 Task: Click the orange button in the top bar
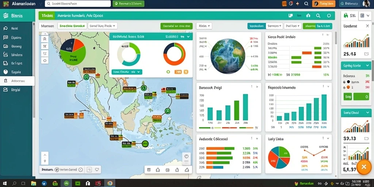tap(324, 4)
